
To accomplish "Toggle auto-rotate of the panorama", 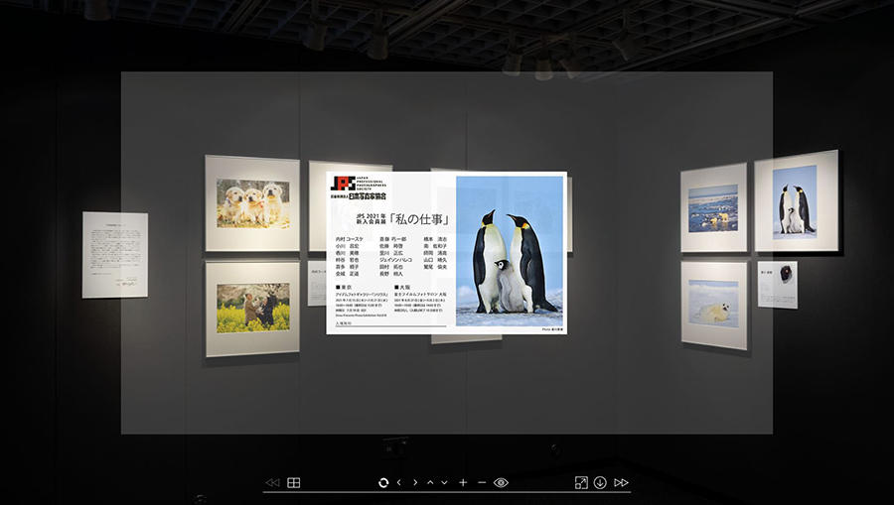I will (383, 483).
